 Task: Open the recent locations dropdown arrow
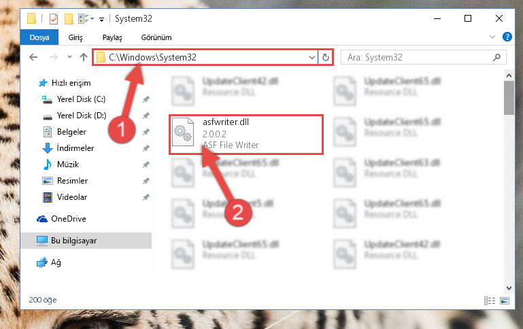[x=69, y=57]
